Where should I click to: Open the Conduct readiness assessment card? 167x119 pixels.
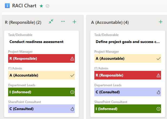tap(36, 42)
